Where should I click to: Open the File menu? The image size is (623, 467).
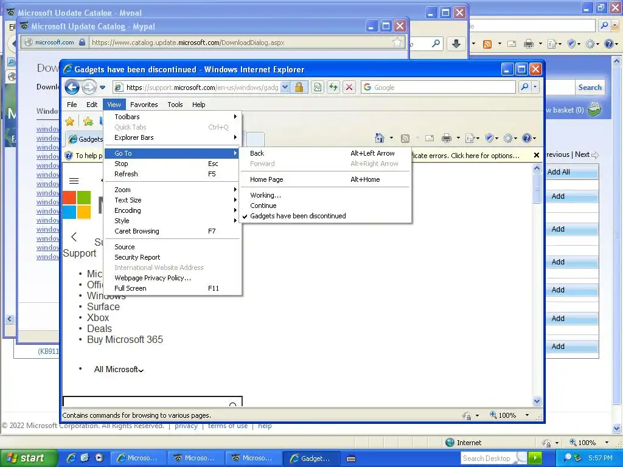click(x=72, y=105)
